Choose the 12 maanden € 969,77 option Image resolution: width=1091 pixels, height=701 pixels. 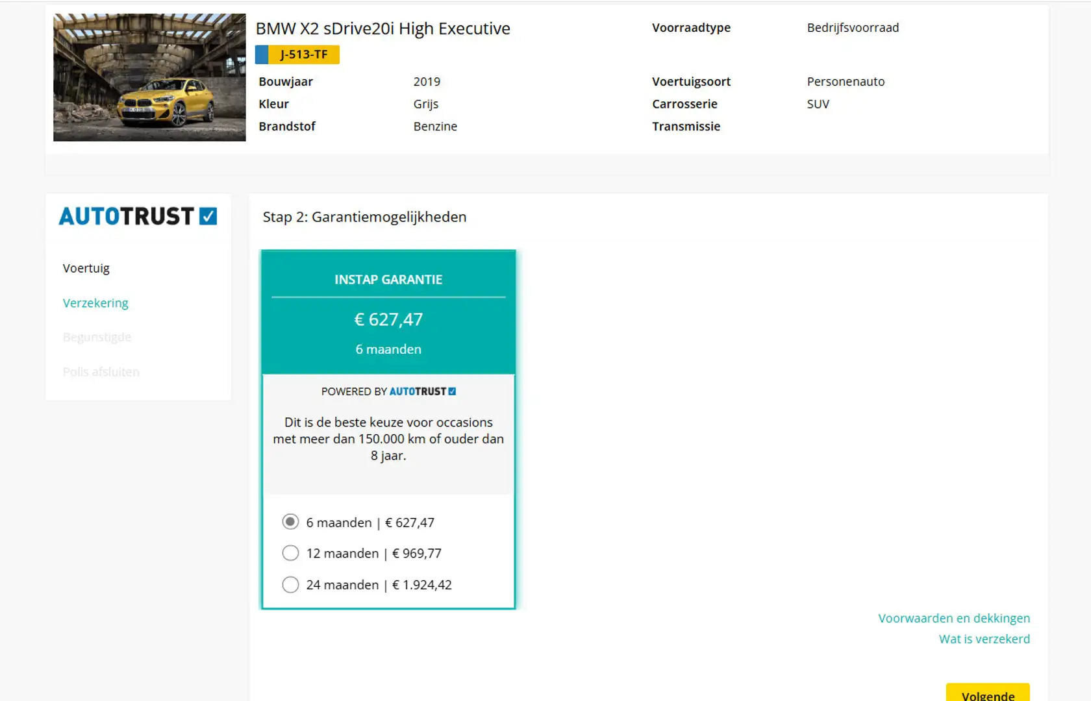290,553
